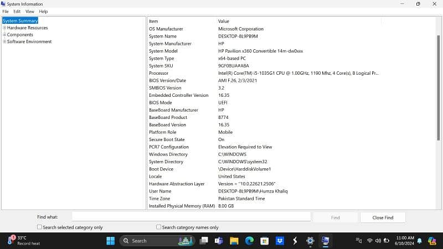Click the Close Find button
The width and height of the screenshot is (443, 249).
[x=383, y=217]
